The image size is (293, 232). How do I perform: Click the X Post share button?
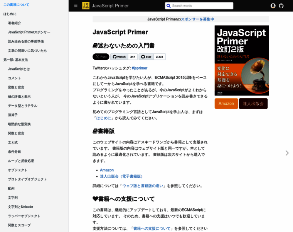click(101, 56)
